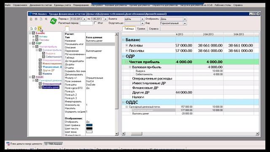Switch to the Справка tab

click(x=154, y=29)
